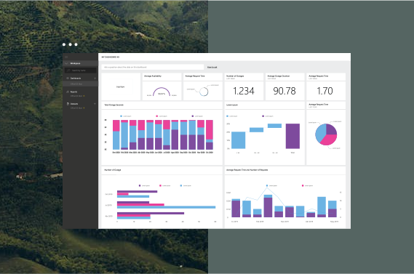
Task: Click the dashboard title in the header
Action: 111,57
